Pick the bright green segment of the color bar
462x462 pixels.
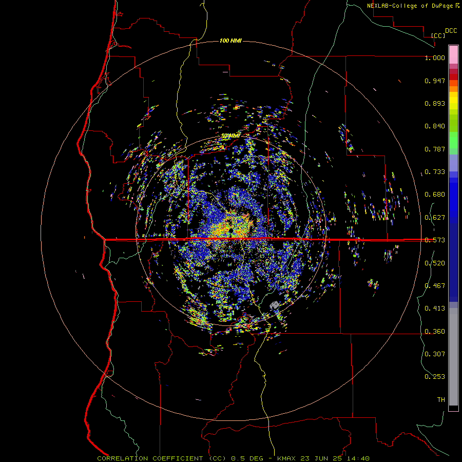[453, 140]
